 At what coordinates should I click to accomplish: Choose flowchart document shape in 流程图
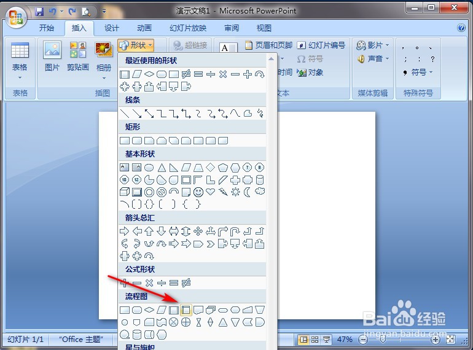(x=198, y=310)
